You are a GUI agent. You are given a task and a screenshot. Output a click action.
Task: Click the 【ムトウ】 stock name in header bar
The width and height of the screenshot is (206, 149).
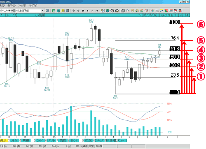pyautogui.click(x=11, y=15)
